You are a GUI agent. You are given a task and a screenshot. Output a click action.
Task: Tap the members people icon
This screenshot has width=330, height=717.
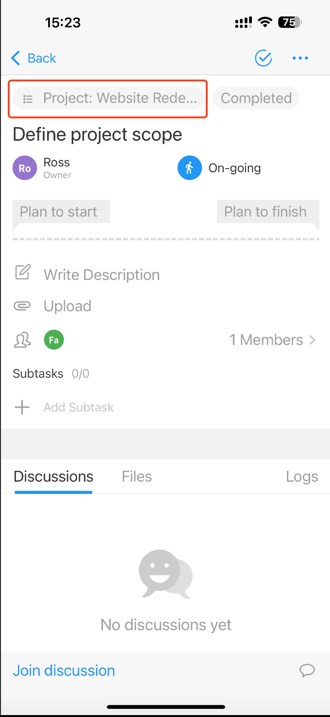pyautogui.click(x=23, y=340)
